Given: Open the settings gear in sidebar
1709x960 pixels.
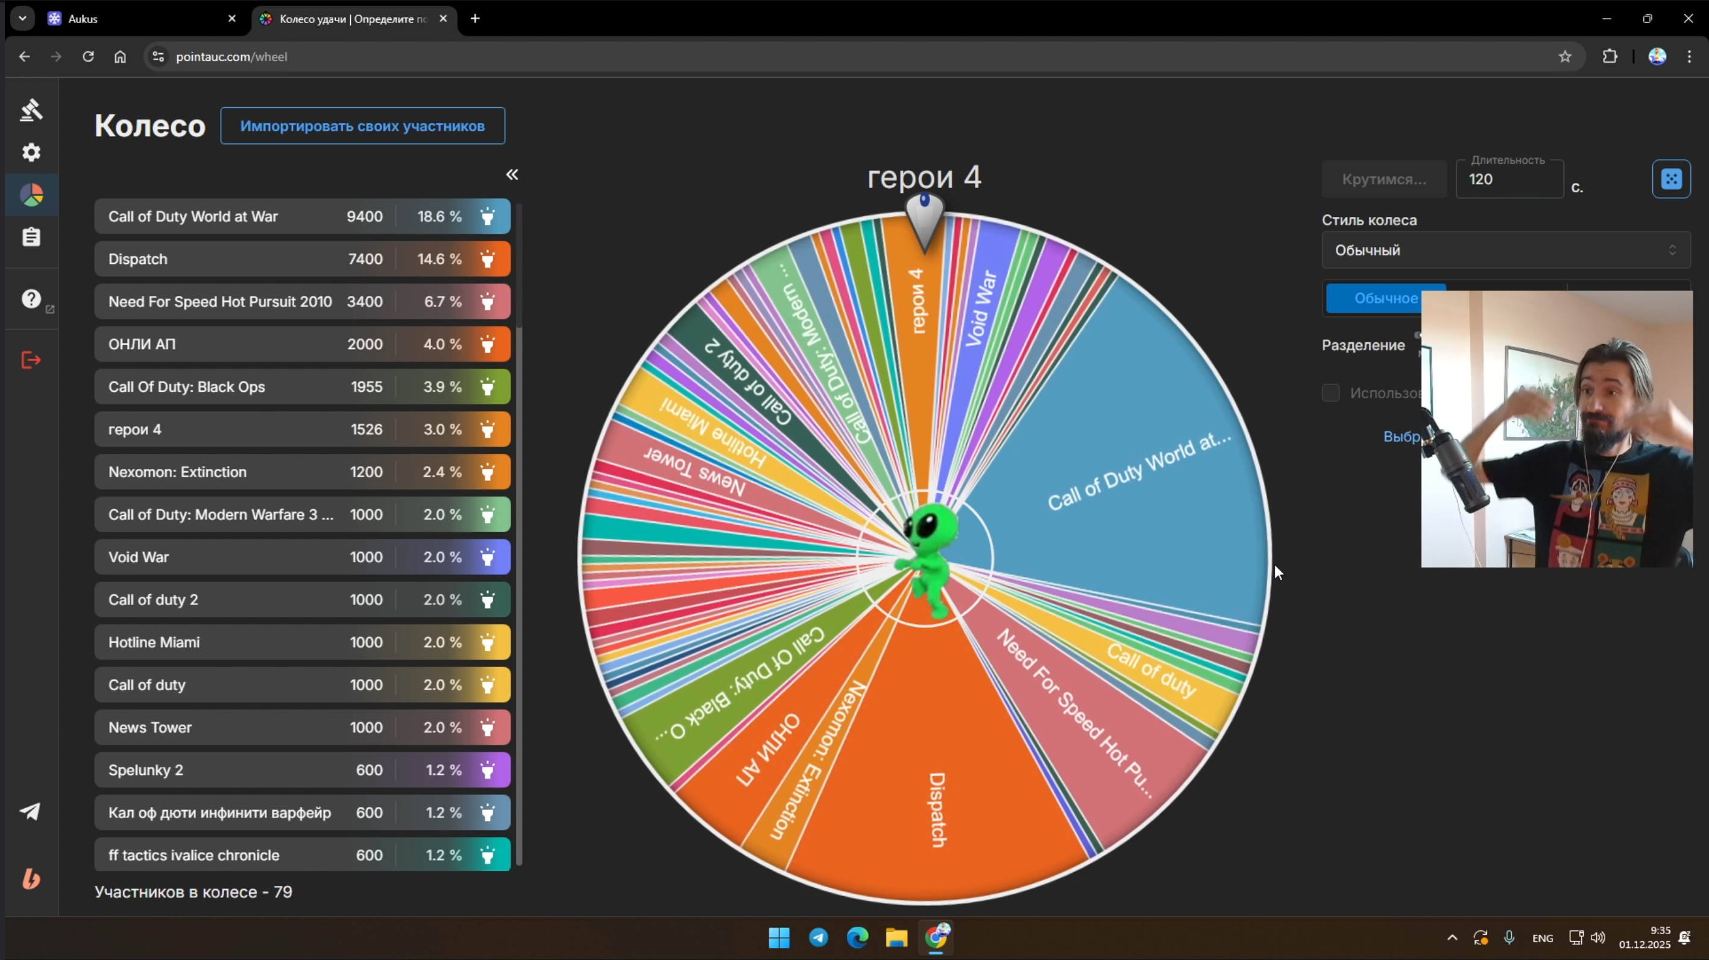Looking at the screenshot, I should point(31,152).
